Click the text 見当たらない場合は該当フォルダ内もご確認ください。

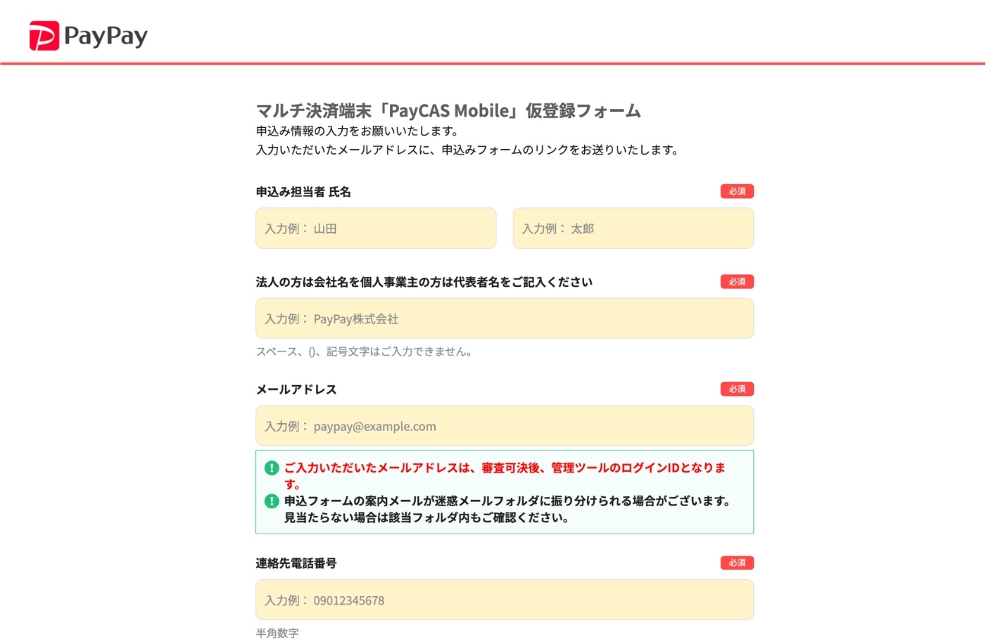[x=426, y=518]
